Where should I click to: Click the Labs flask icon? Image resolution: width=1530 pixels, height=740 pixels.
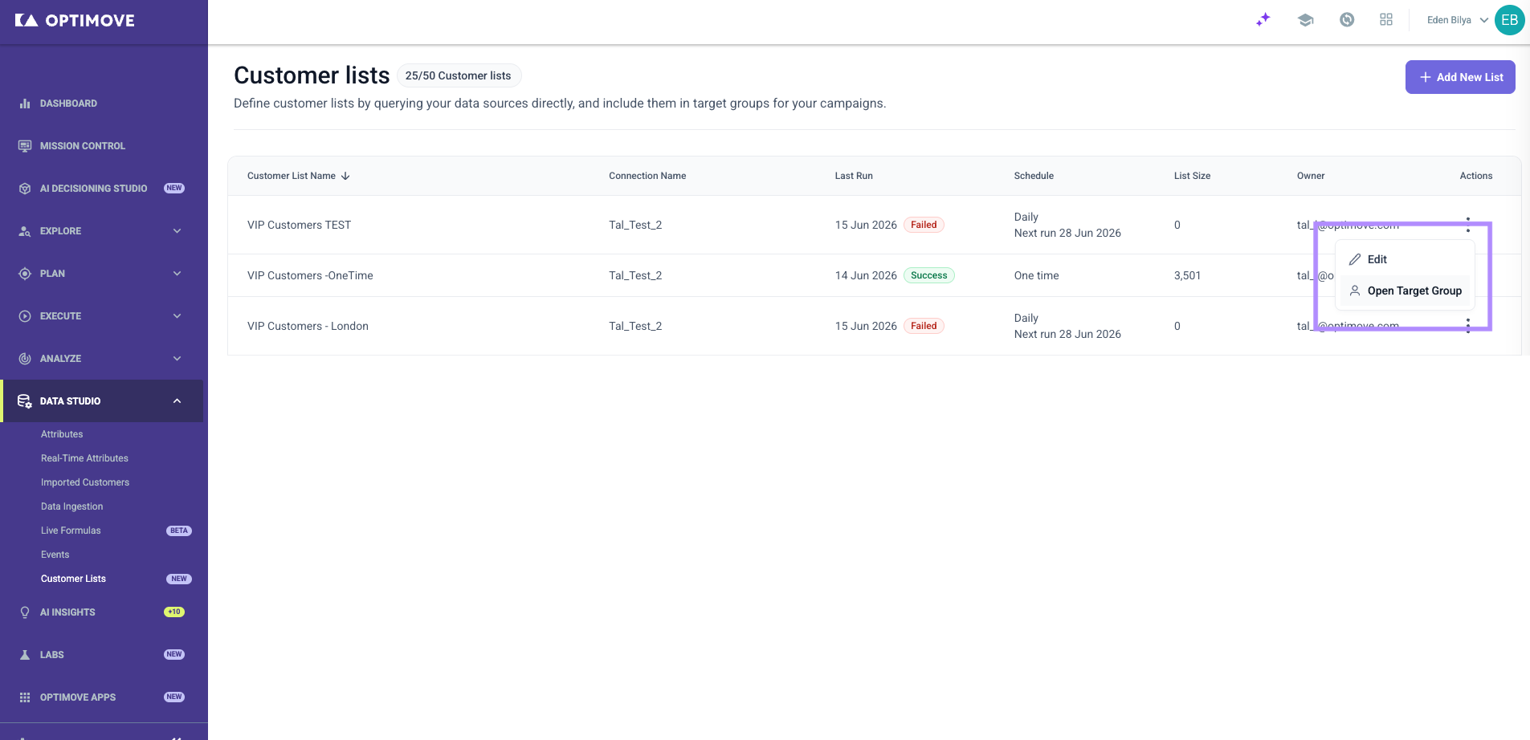(25, 655)
